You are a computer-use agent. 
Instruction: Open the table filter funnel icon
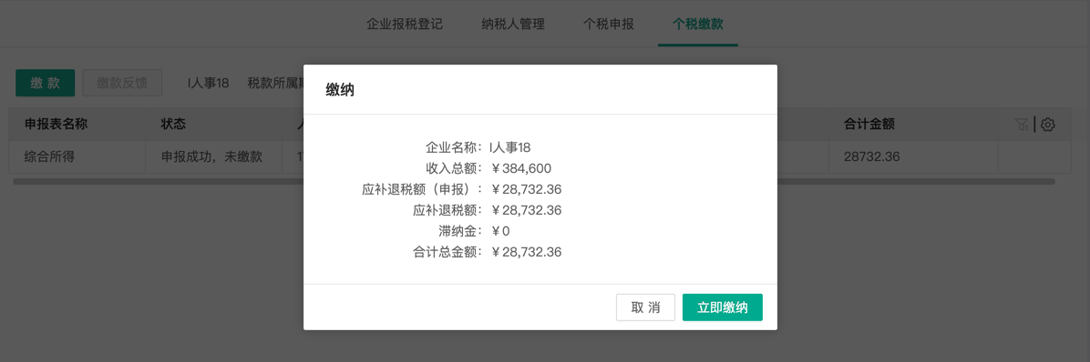coord(1021,125)
